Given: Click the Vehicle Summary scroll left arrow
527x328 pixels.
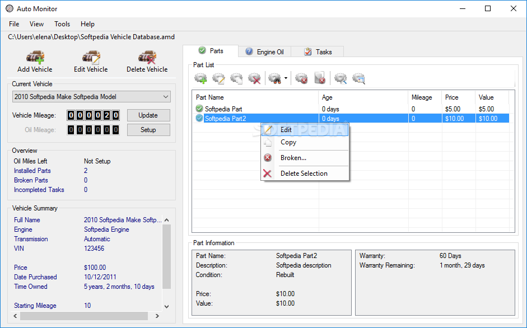Looking at the screenshot, I should tap(15, 316).
